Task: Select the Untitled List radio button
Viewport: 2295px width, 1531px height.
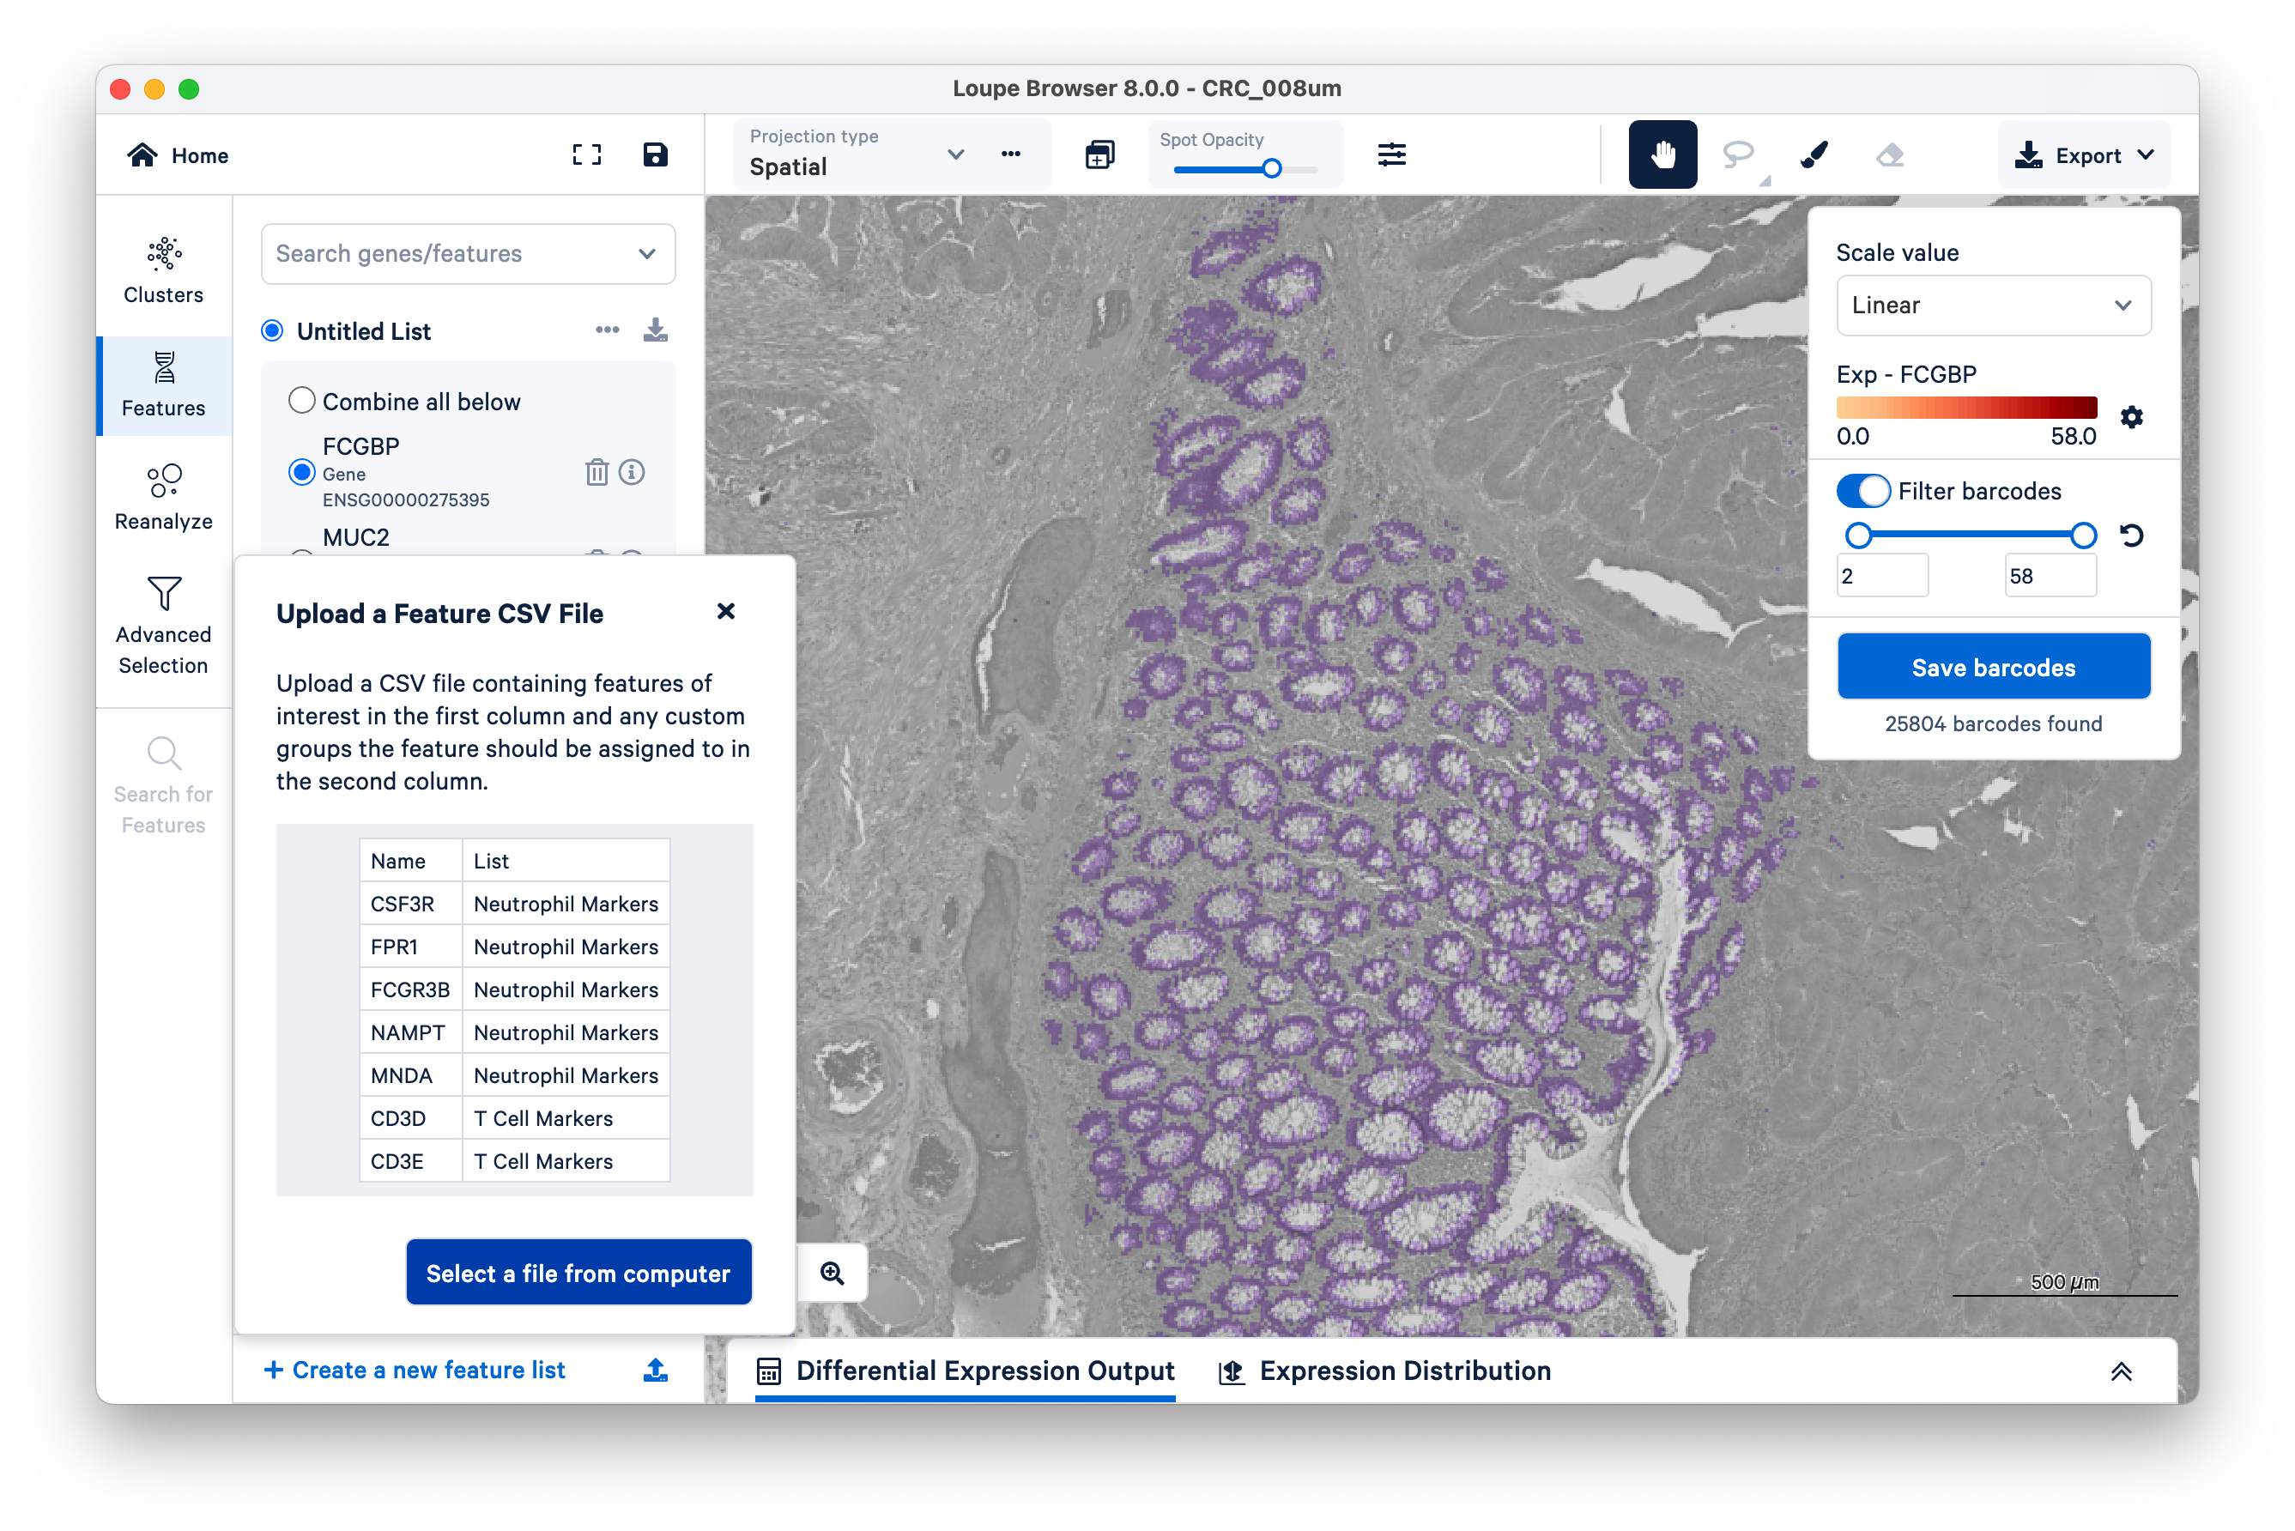Action: (x=272, y=331)
